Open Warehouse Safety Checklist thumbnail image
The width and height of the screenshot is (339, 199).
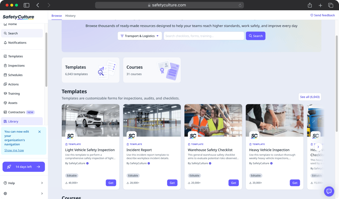[x=213, y=120]
